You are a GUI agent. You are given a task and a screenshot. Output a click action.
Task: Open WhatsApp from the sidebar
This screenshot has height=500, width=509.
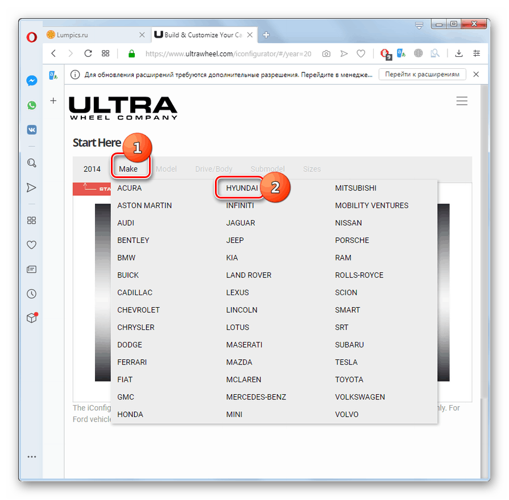point(32,105)
